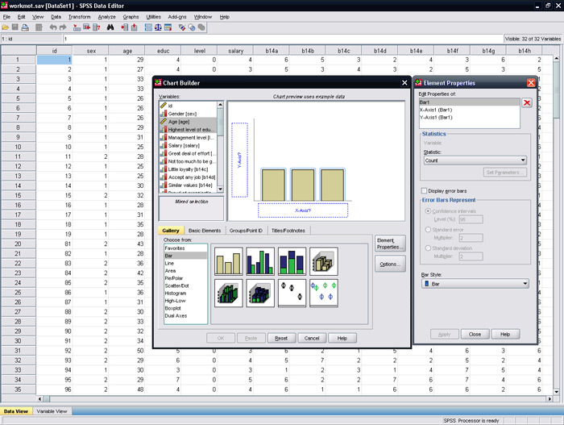Enable Display error bars checkbox
Image resolution: width=564 pixels, height=425 pixels.
pos(424,191)
